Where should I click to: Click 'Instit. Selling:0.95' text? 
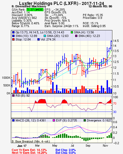[x=94, y=26]
